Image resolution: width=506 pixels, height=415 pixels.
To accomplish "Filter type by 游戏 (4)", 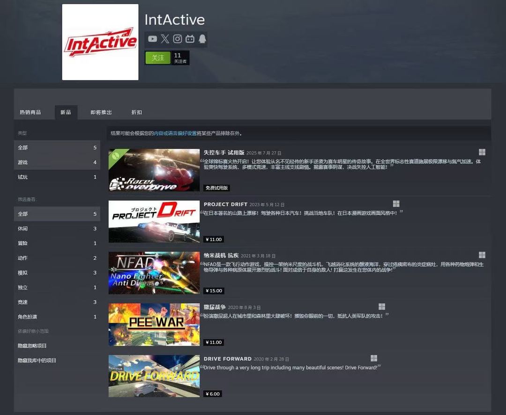I will 57,162.
